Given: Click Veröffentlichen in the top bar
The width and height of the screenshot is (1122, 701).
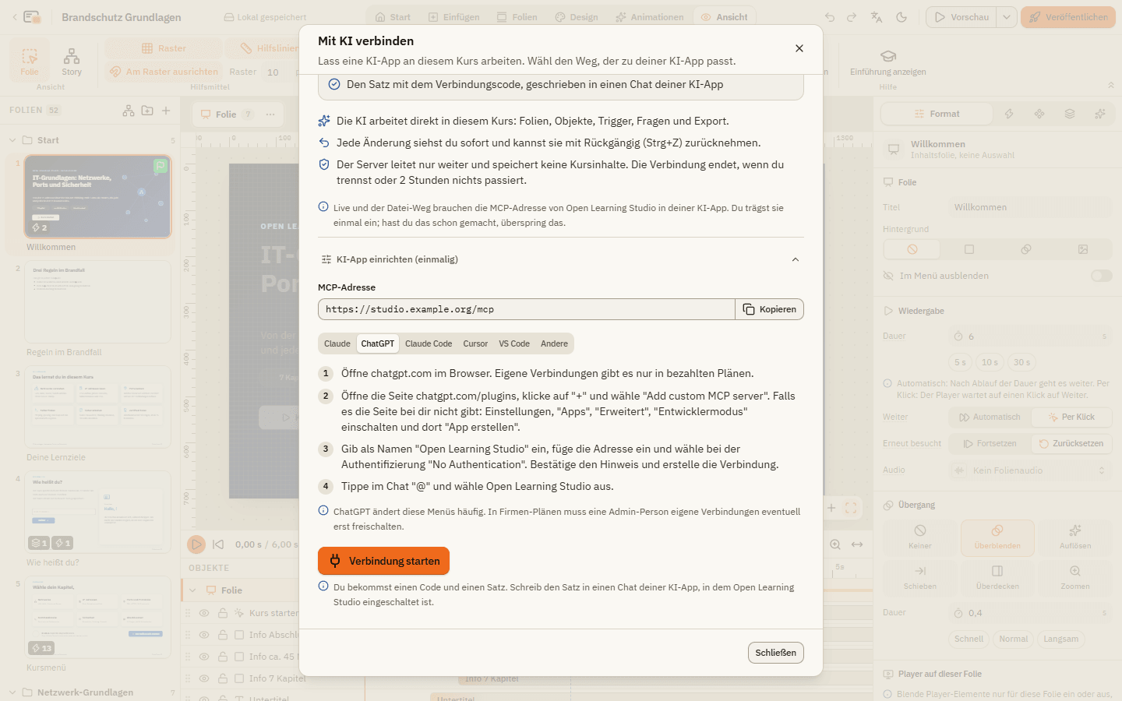Looking at the screenshot, I should click(x=1068, y=17).
